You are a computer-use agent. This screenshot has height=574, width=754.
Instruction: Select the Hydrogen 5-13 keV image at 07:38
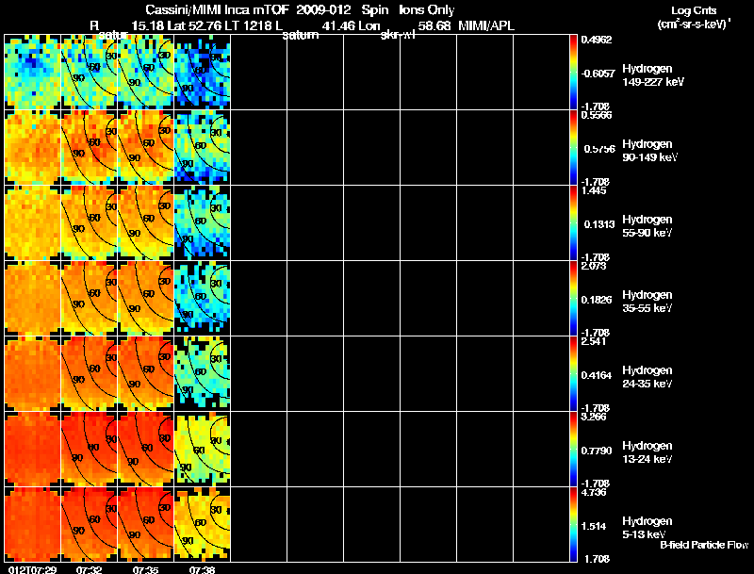point(203,524)
